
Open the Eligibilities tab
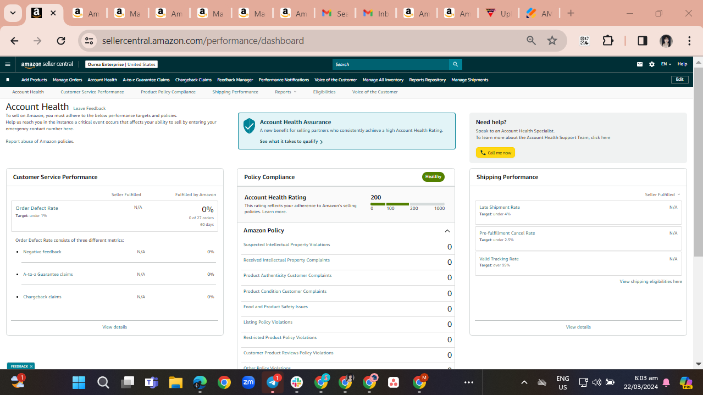point(324,92)
